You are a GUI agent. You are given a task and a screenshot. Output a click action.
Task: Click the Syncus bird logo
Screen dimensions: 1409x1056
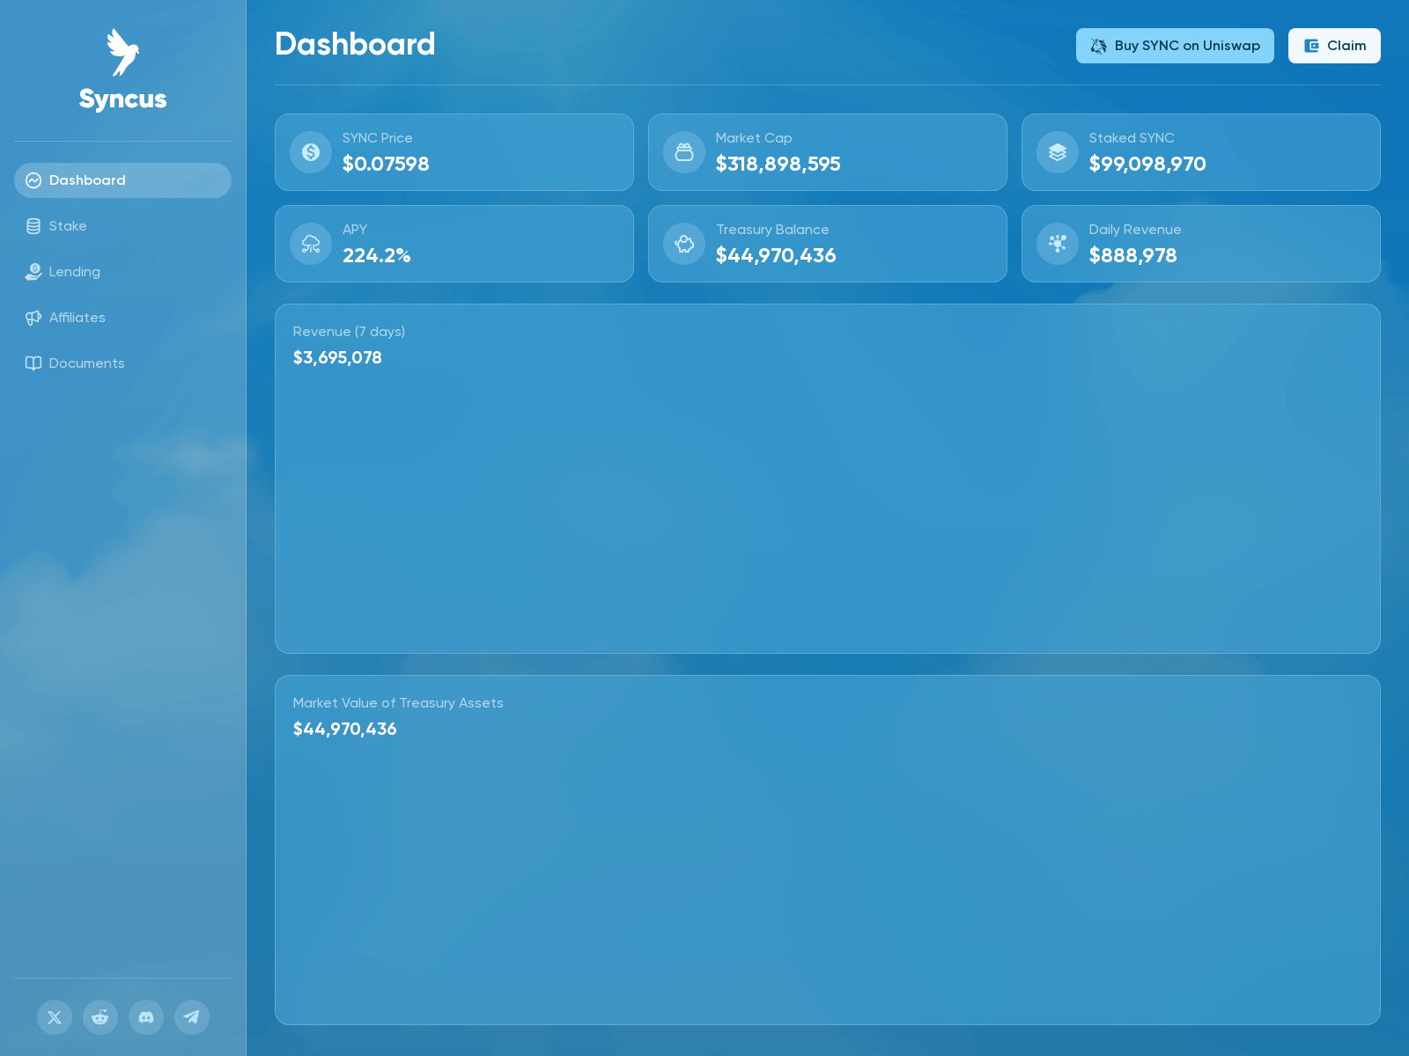[123, 53]
